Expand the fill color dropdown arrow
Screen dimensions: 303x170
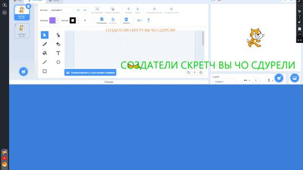pyautogui.click(x=57, y=20)
